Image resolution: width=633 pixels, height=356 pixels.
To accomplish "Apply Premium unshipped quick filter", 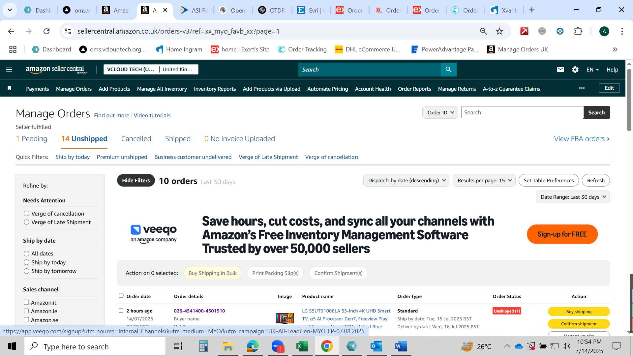I will click(x=122, y=157).
